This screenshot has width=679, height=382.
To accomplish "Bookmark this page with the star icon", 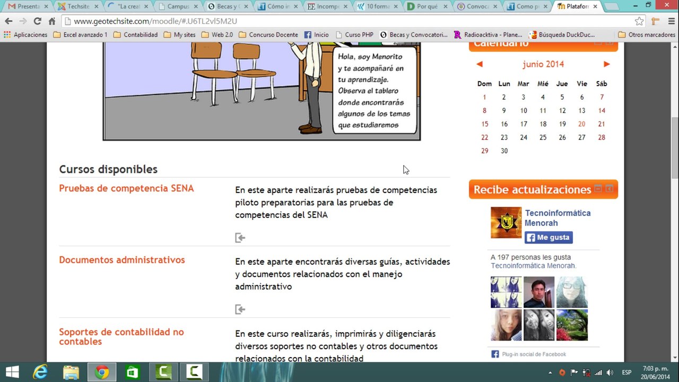I will coord(639,21).
